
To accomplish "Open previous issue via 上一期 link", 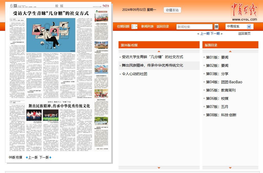I will [x=205, y=34].
